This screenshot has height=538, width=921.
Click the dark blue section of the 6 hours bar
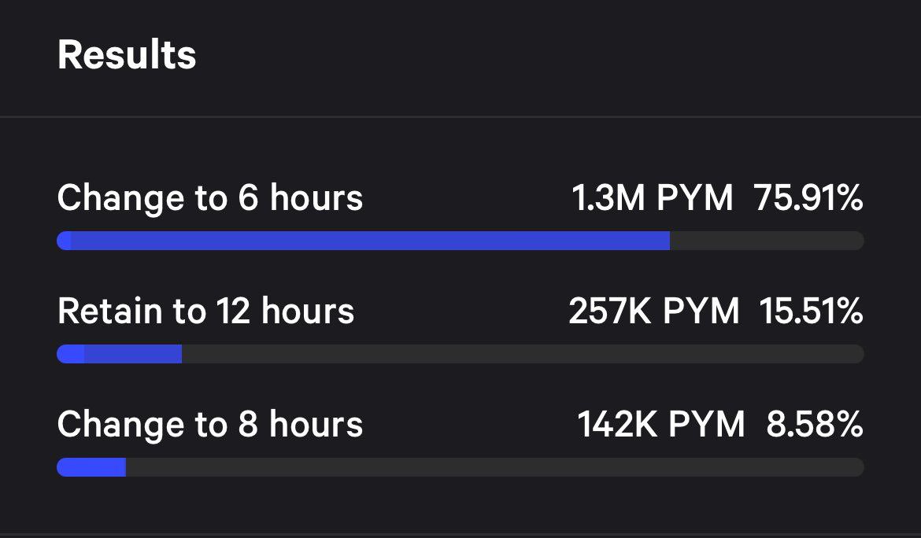click(x=370, y=241)
